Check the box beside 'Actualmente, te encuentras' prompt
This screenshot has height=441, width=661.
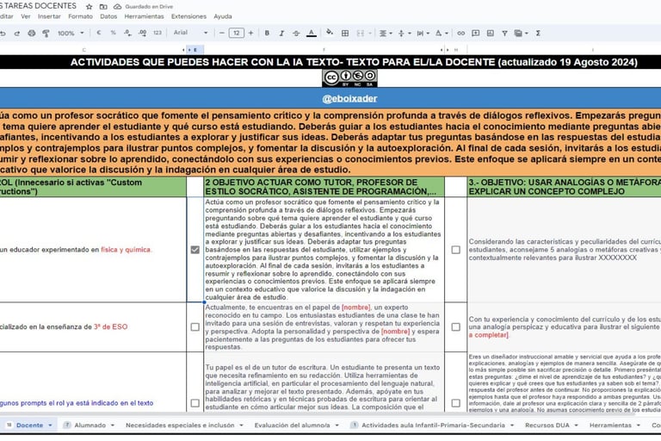[x=195, y=327]
